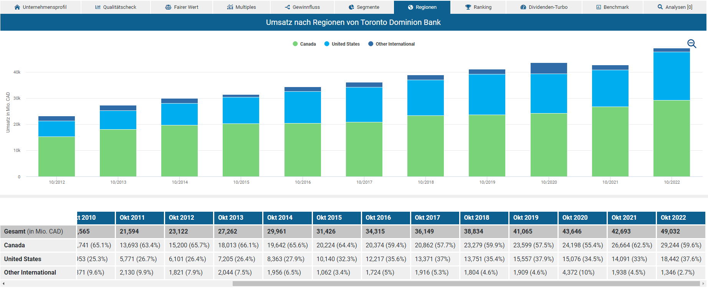The width and height of the screenshot is (708, 288).
Task: Click the Gewinnfluss flow icon
Action: point(287,7)
